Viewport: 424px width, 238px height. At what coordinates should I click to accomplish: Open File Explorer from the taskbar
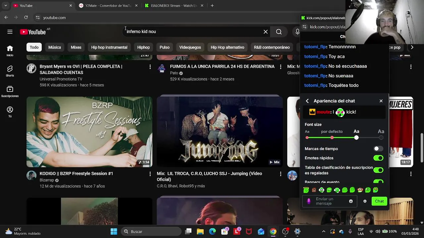[200, 231]
